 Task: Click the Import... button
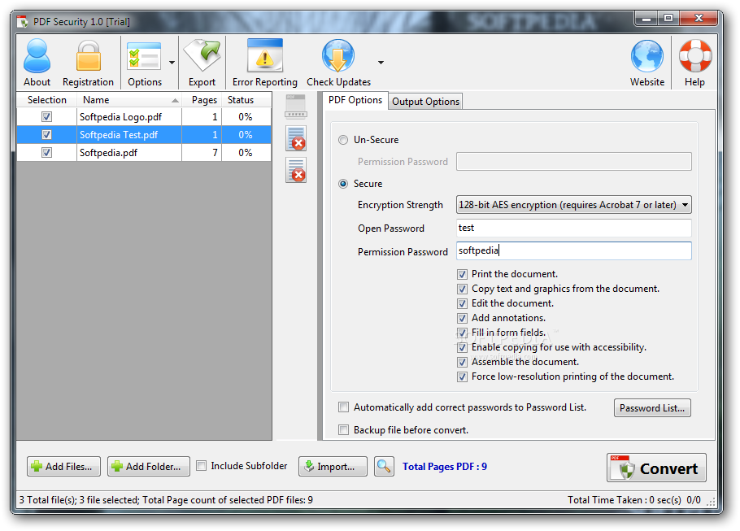[333, 466]
